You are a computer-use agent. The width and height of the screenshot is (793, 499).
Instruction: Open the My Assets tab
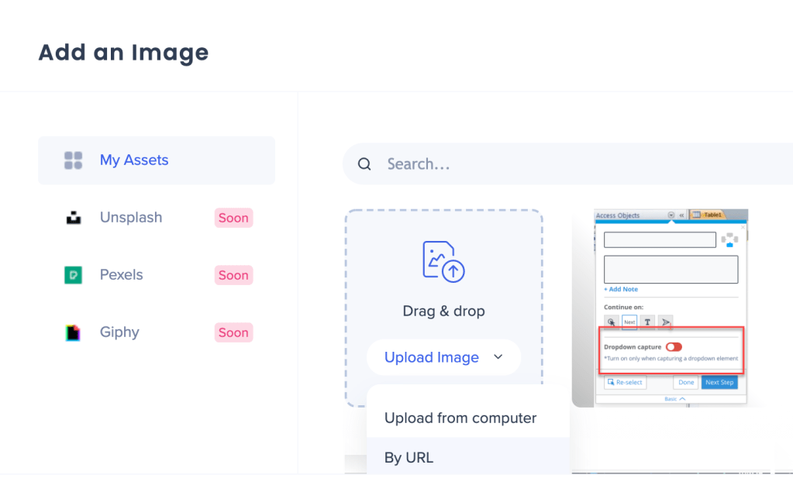coord(157,160)
